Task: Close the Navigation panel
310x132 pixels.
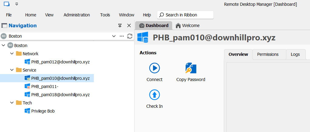Action: (x=129, y=26)
